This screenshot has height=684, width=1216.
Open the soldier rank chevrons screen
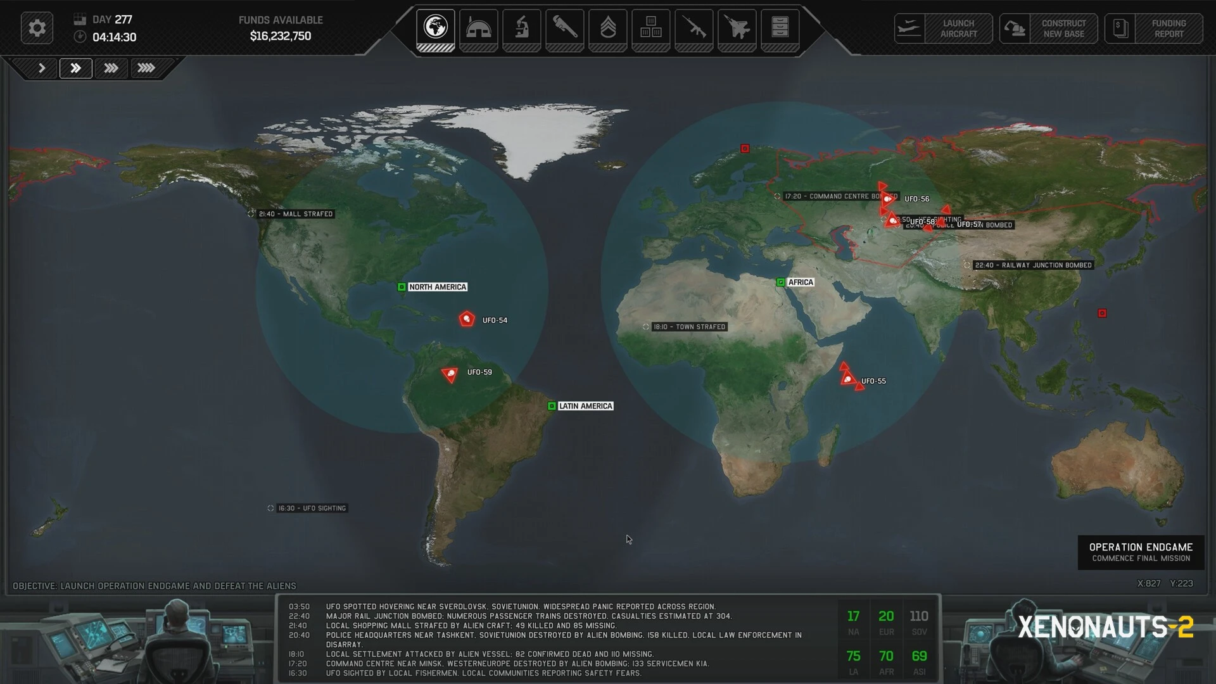[x=608, y=28]
